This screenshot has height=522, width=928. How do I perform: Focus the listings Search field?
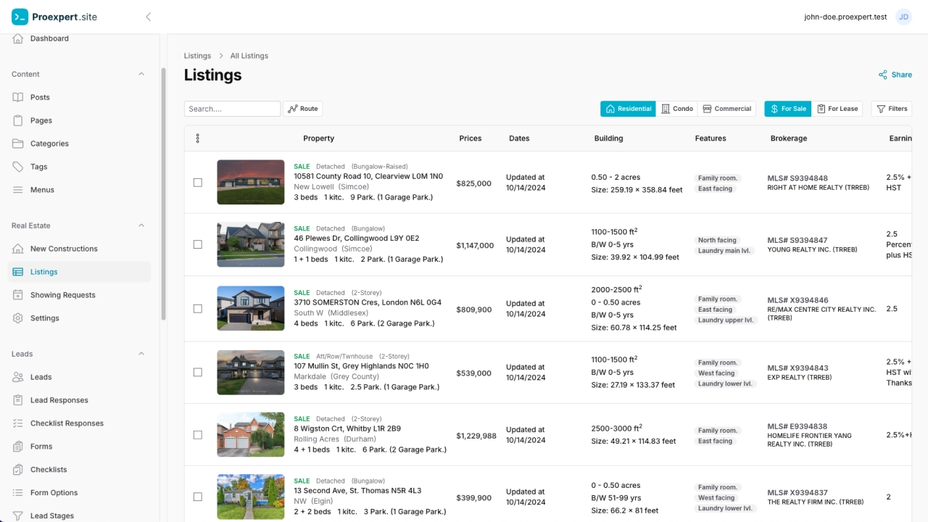(x=232, y=109)
